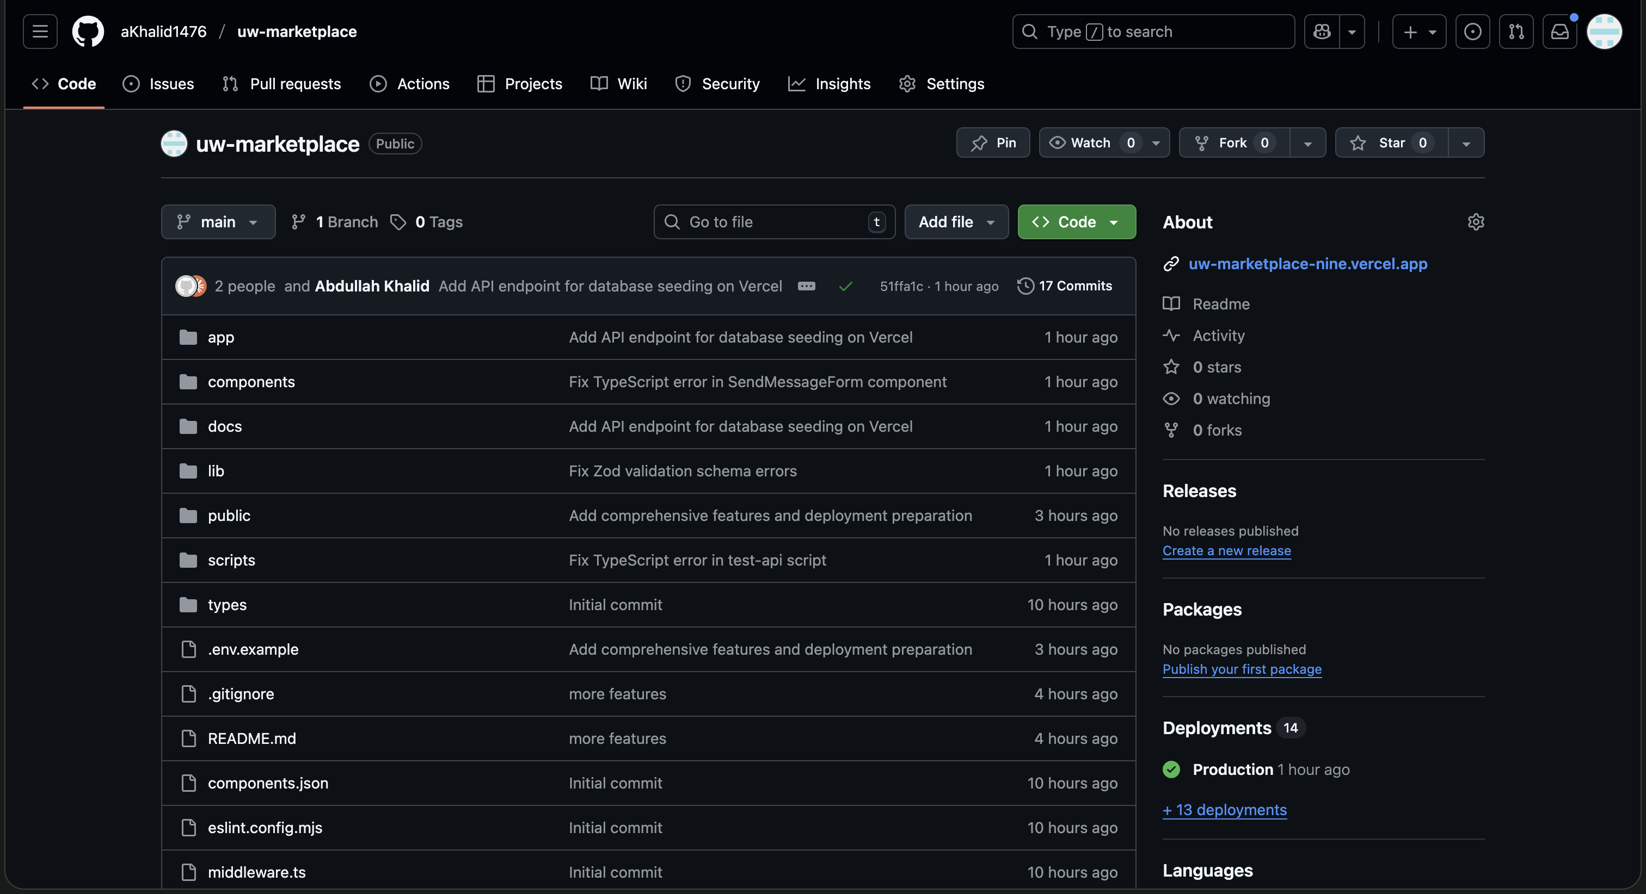This screenshot has height=894, width=1646.
Task: Focus the Go to file search field
Action: coord(773,221)
